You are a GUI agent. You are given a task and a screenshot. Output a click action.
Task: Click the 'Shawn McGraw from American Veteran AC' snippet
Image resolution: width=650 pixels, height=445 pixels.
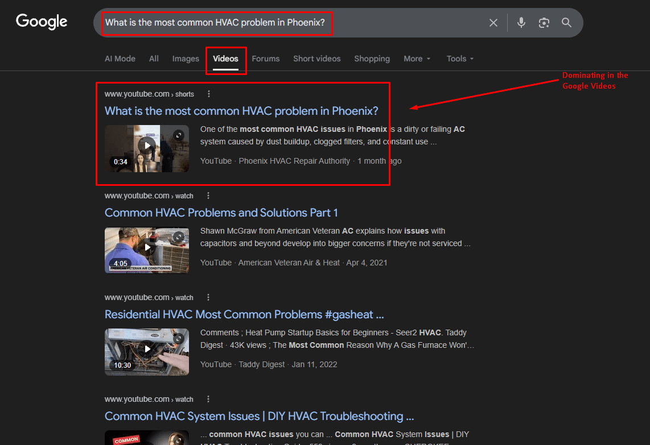pos(335,237)
